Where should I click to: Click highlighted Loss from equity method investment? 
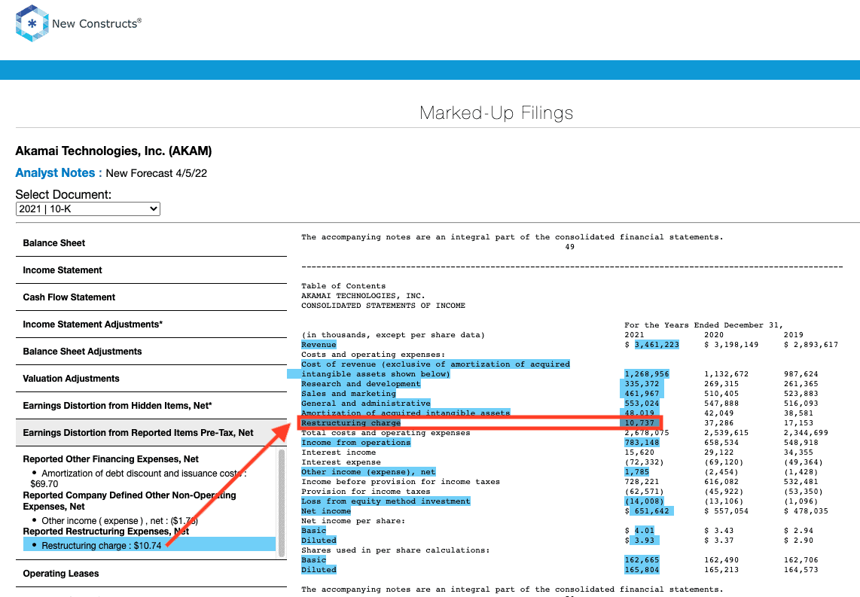click(x=386, y=501)
